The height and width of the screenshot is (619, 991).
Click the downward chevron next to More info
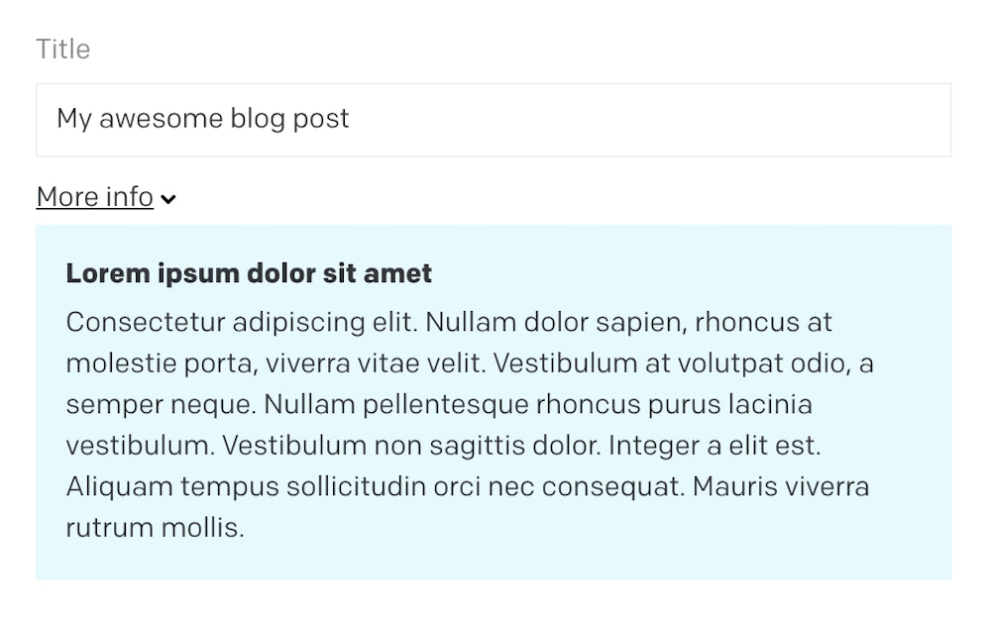point(168,199)
